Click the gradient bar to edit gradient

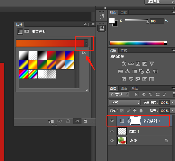(x=50, y=43)
